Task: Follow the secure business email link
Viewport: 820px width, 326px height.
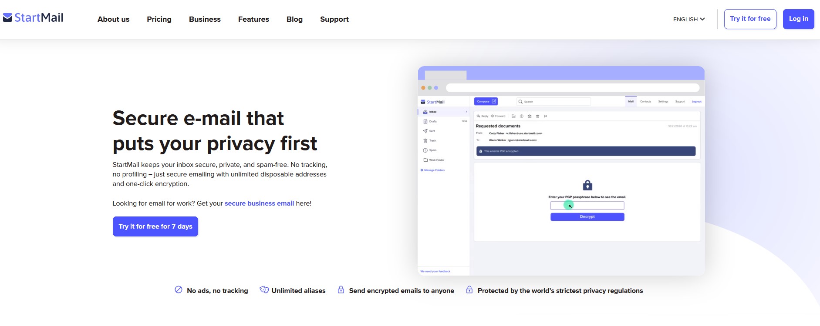Action: (259, 203)
